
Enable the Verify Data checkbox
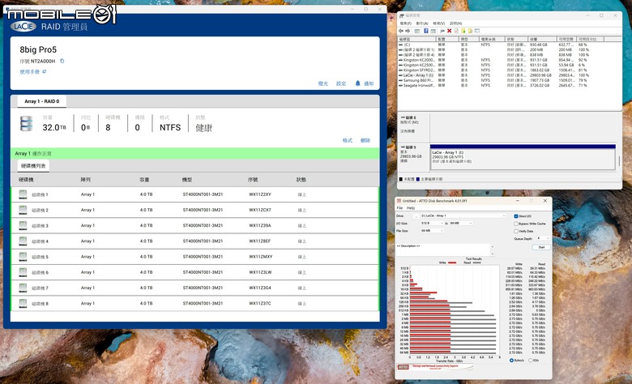(x=516, y=231)
